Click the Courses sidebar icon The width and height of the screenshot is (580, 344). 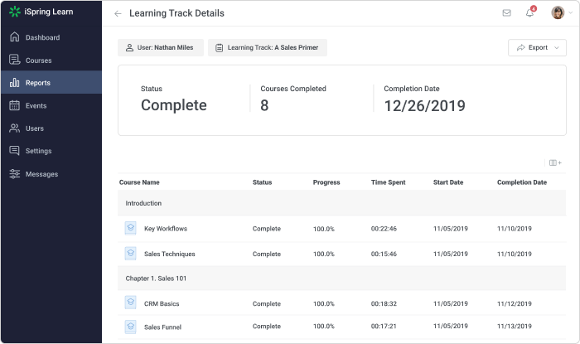click(x=14, y=60)
